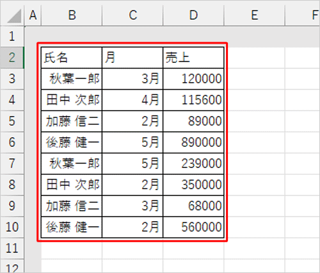
Task: Select row 11 header
Action: click(12, 248)
